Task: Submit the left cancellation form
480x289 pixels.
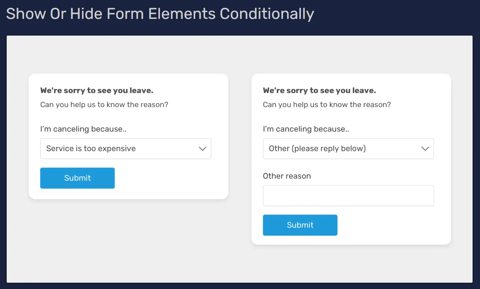Action: [77, 178]
